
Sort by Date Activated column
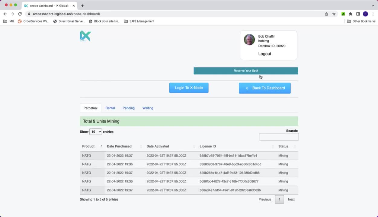pos(171,146)
